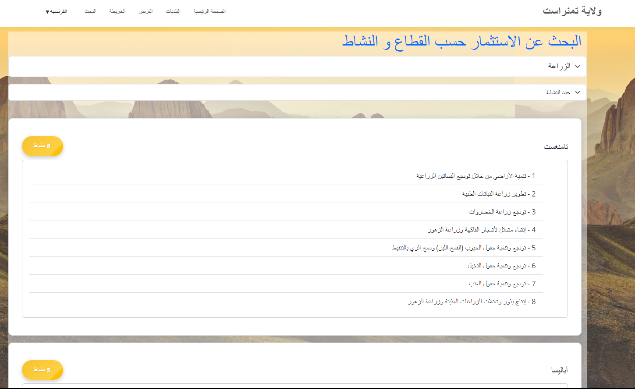The image size is (635, 389).
Task: Select activity 7 توسيع وتنمية حقول العنب
Action: coord(502,284)
